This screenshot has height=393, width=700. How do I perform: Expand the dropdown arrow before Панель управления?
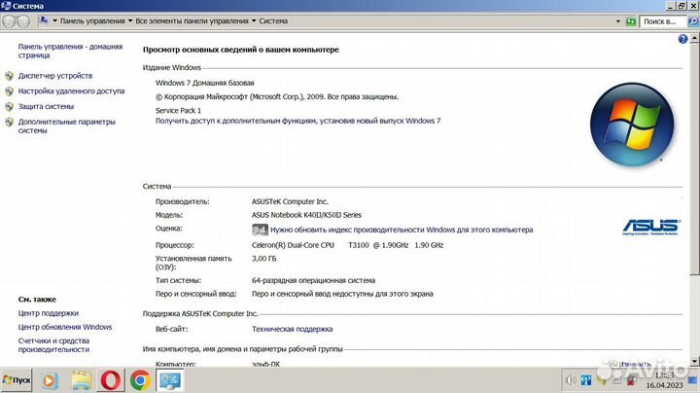coord(54,21)
